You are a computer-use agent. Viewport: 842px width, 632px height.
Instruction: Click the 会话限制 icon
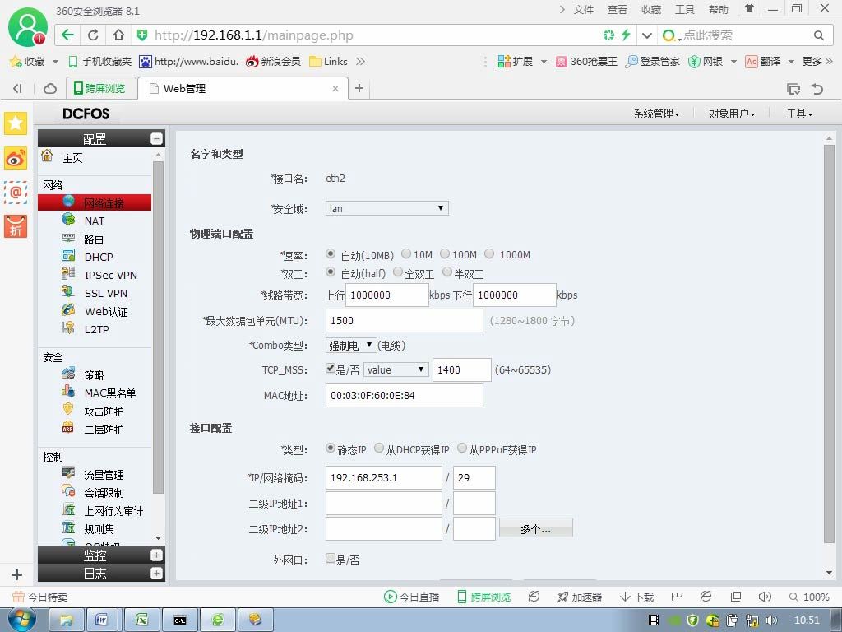(x=68, y=491)
